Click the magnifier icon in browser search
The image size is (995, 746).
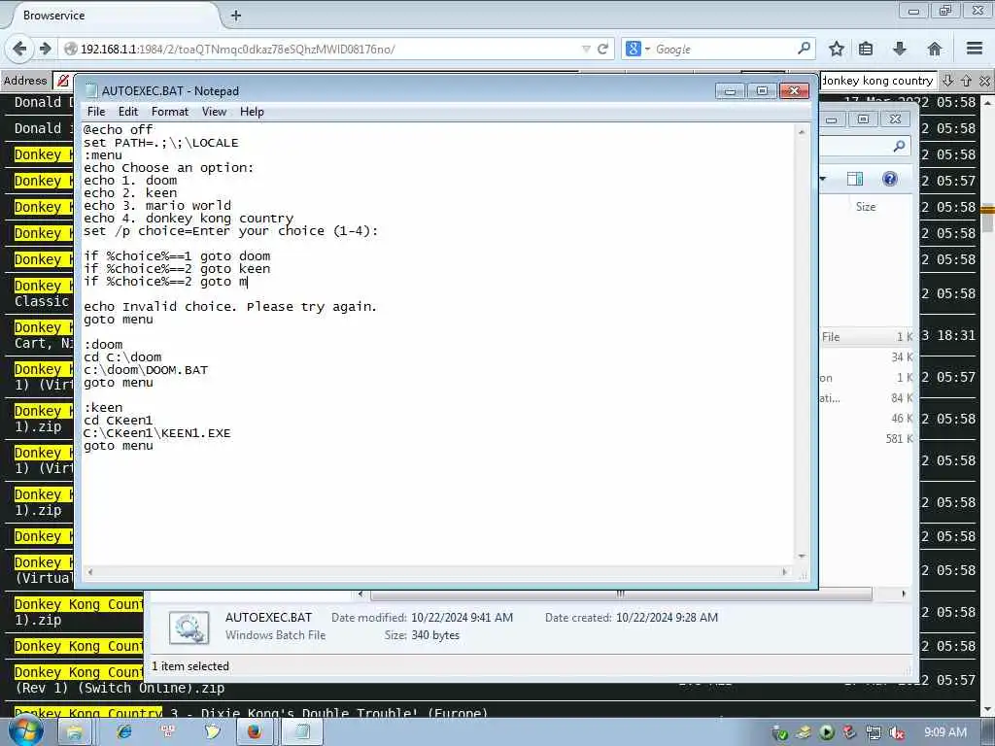click(x=804, y=49)
